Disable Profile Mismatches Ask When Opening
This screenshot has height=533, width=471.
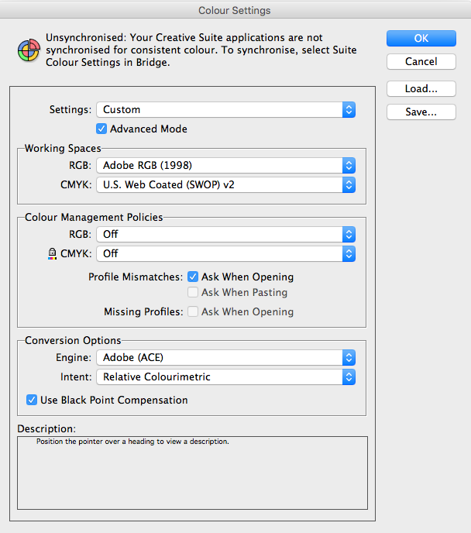[x=193, y=277]
